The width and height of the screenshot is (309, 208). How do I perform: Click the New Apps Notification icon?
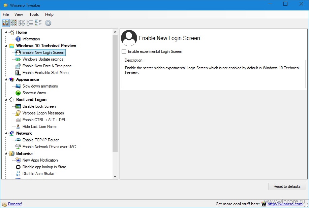pos(18,160)
